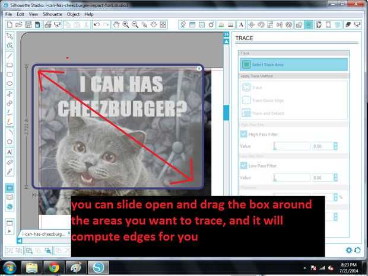The image size is (368, 276).
Task: Adjust High Pass Filter value stepper arrows
Action: click(x=335, y=146)
